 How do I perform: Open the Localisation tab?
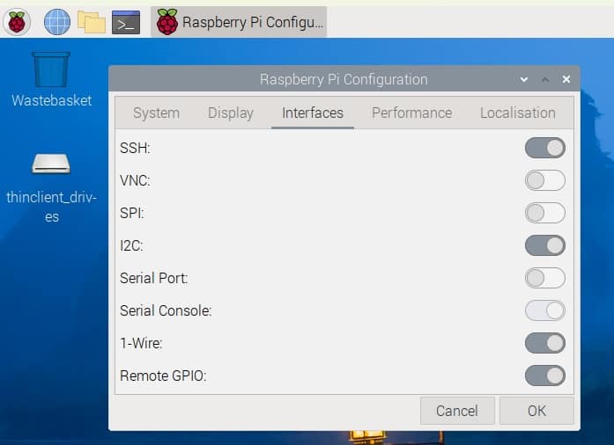517,113
